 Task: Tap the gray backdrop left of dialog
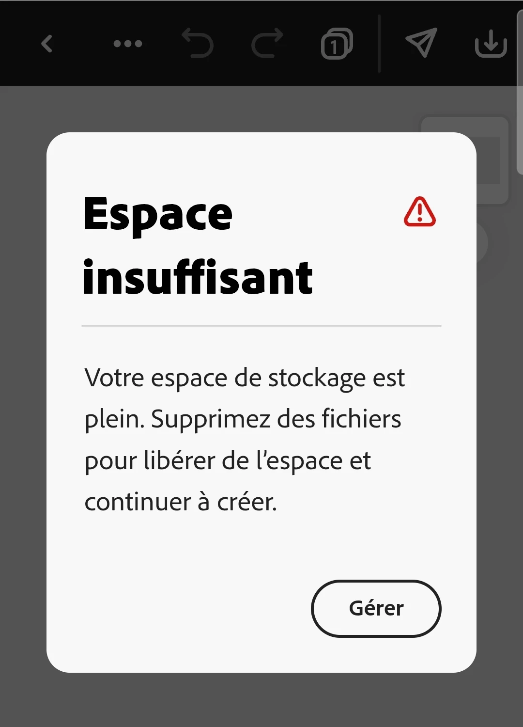point(23,402)
